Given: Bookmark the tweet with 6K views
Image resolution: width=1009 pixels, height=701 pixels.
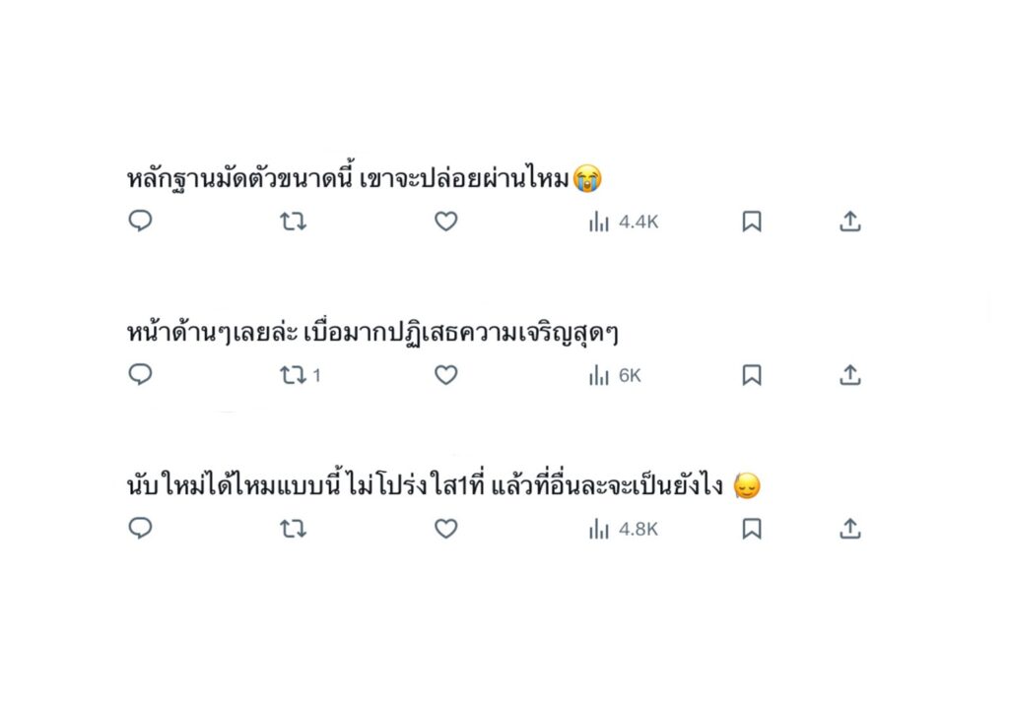Looking at the screenshot, I should [x=752, y=375].
